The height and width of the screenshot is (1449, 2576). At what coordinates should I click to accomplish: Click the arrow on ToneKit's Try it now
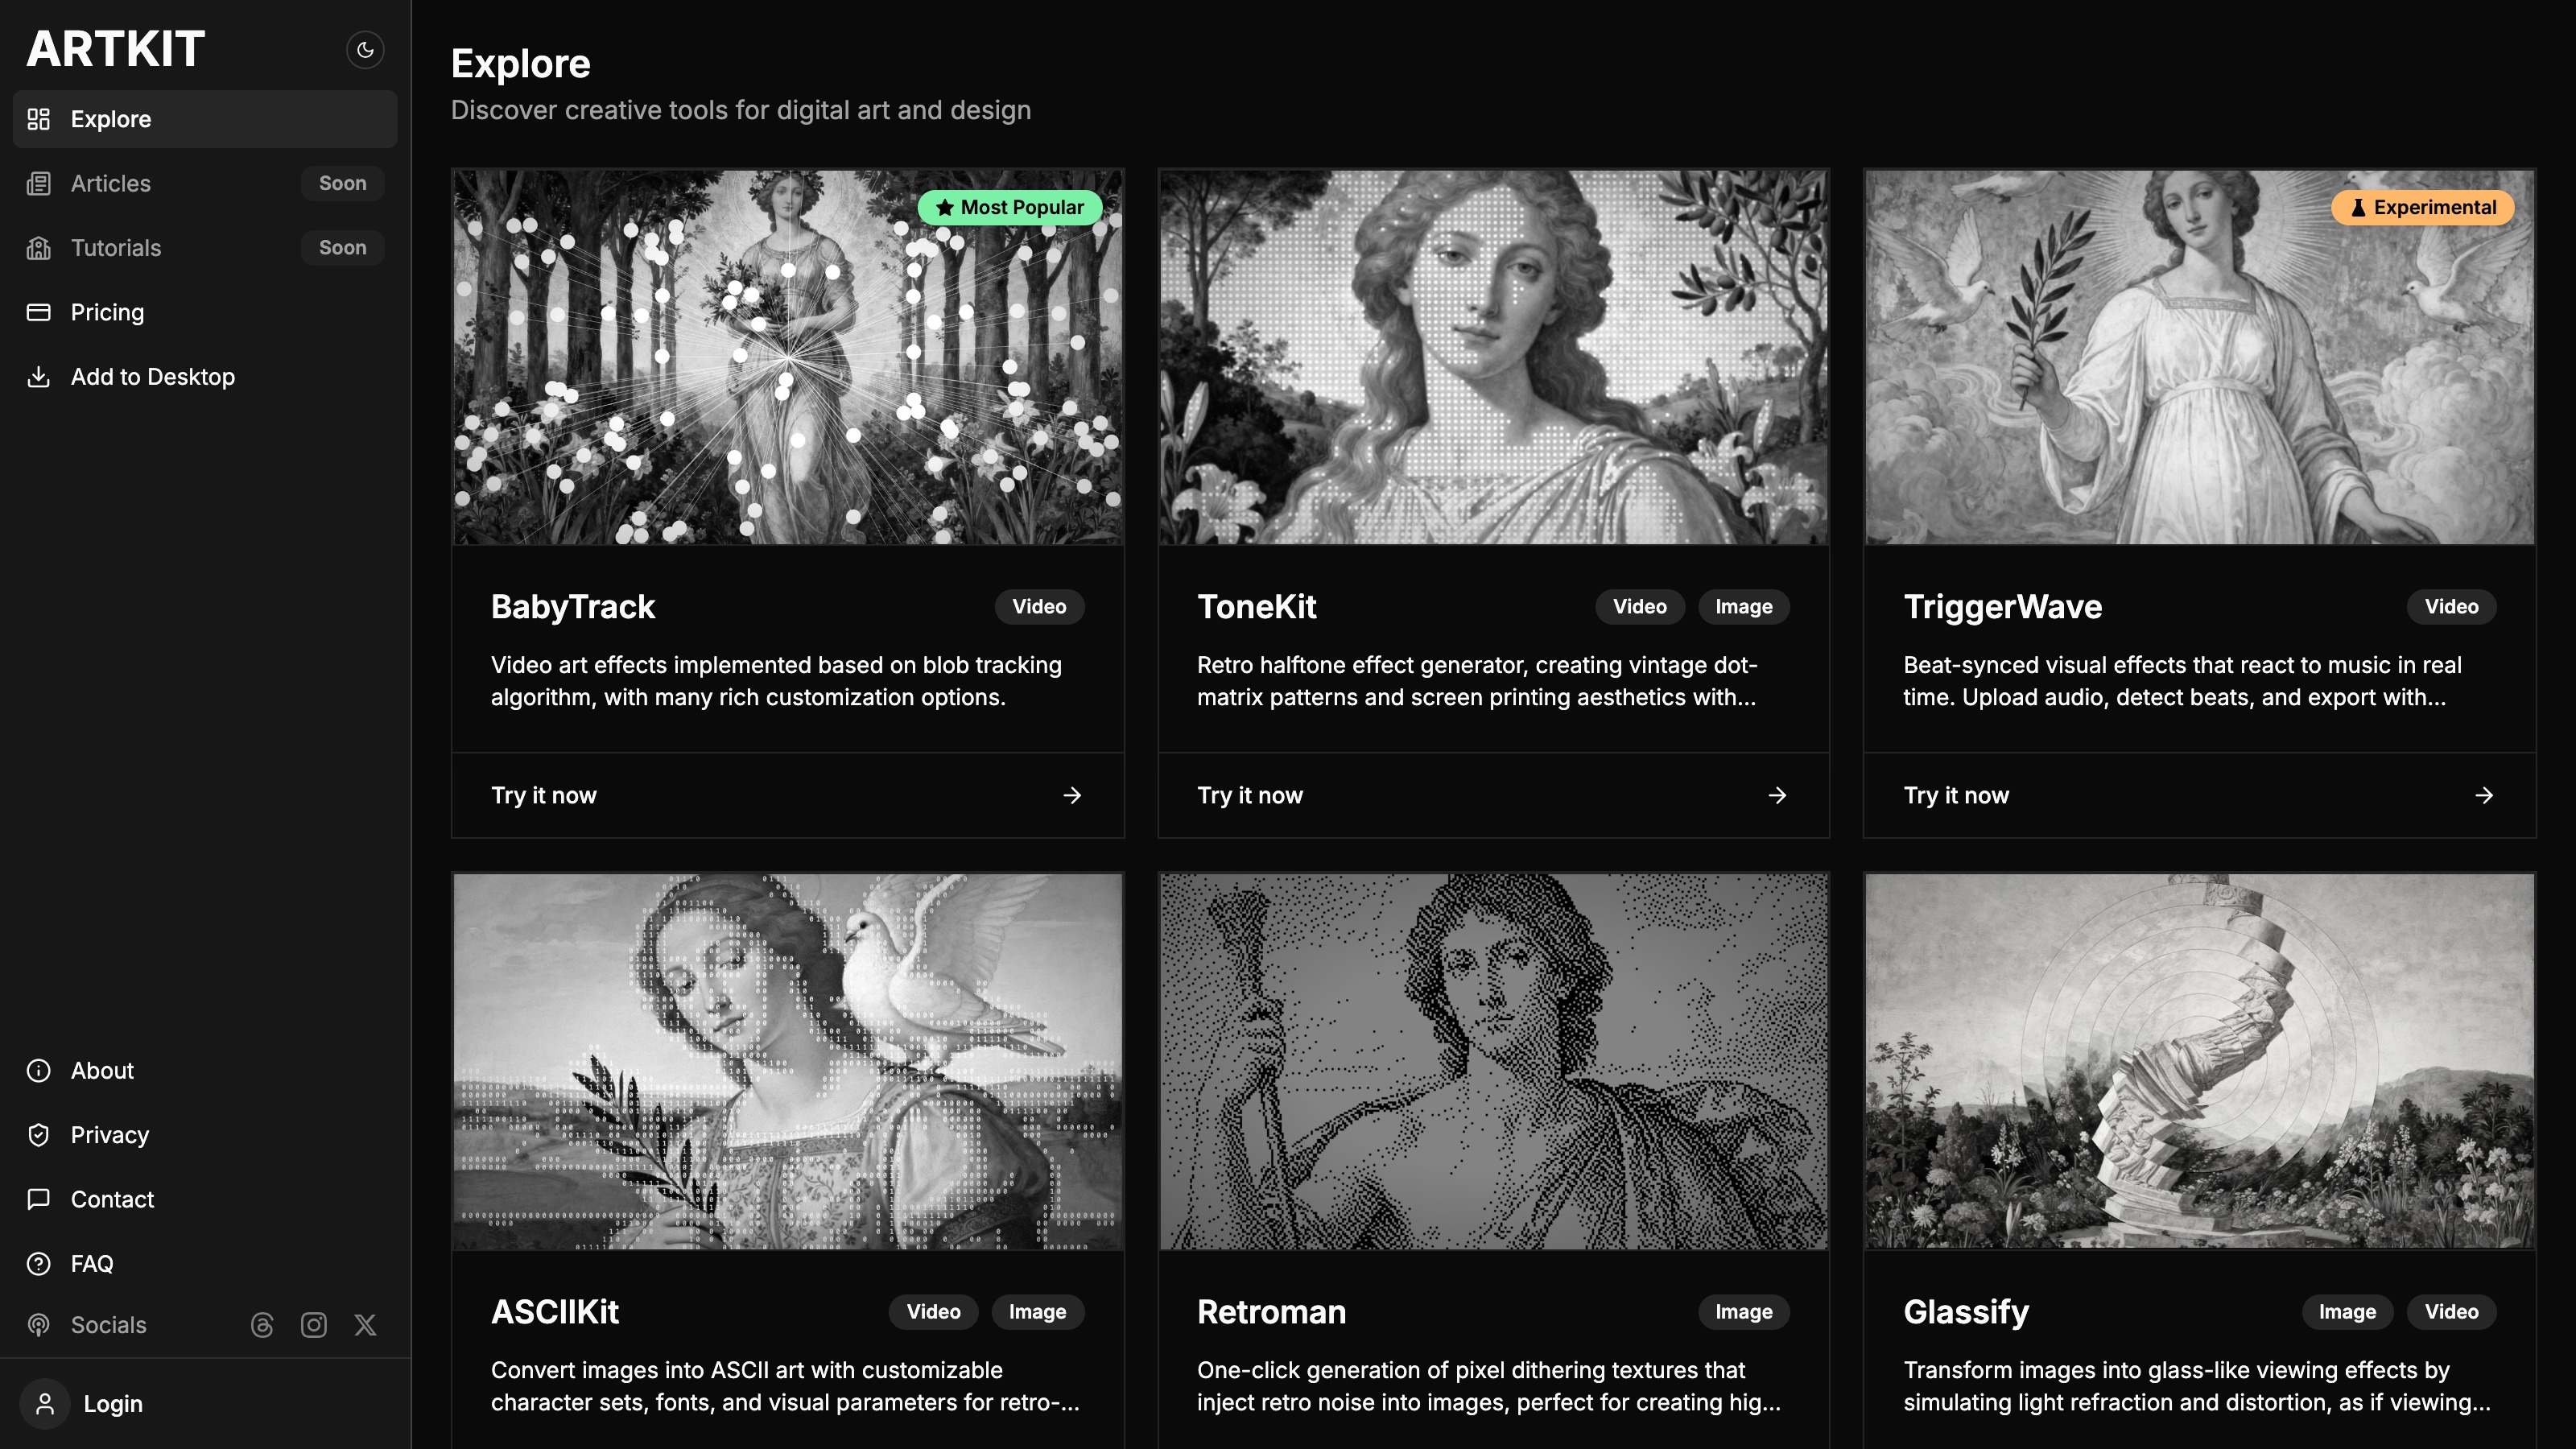point(1777,795)
